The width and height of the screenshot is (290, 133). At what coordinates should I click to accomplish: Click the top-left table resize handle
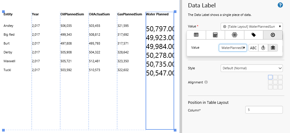coord(4,12)
